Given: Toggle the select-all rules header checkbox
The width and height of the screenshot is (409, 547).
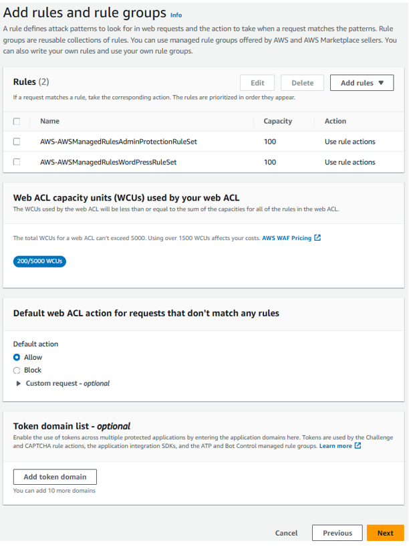Looking at the screenshot, I should [17, 121].
